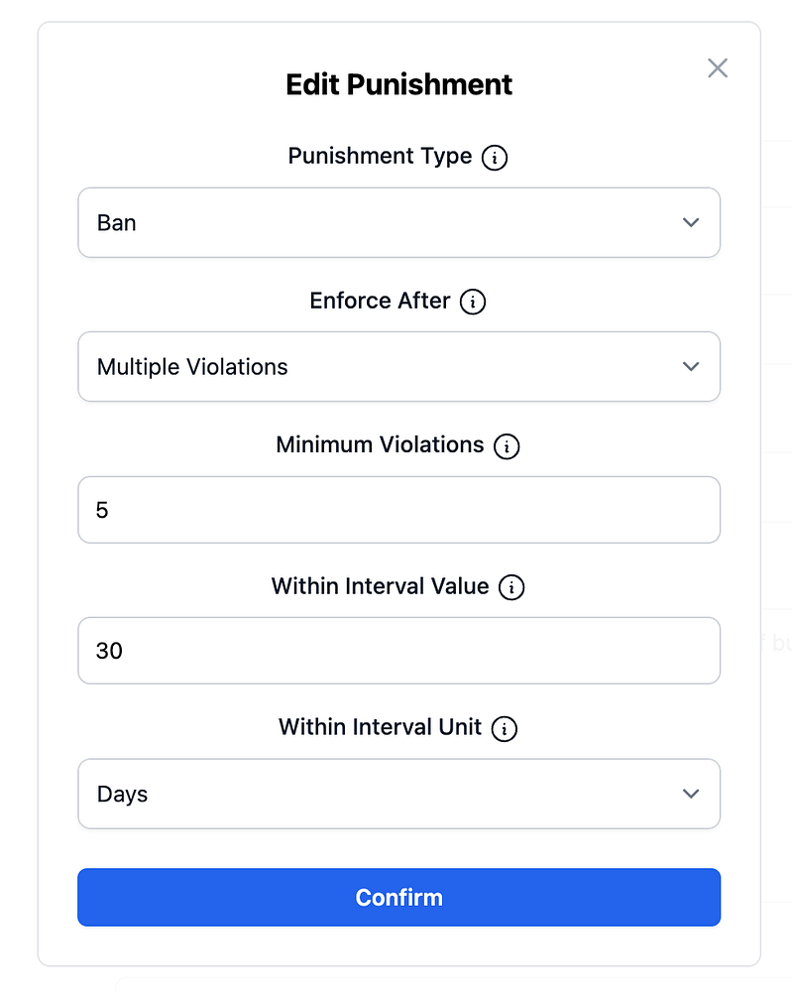Open the Enforce After dropdown showing Multiple Violations
This screenshot has width=792, height=992.
tap(398, 367)
